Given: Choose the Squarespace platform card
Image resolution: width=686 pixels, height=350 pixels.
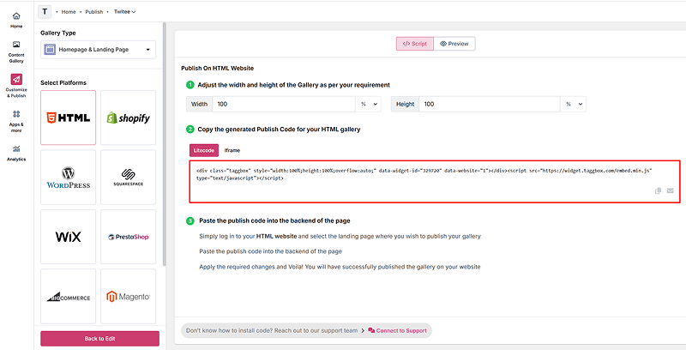Looking at the screenshot, I should tap(128, 178).
